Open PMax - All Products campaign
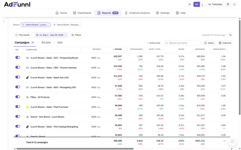 pyautogui.click(x=40, y=97)
